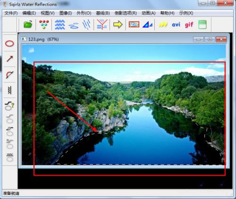Pick the rain drops slanted lines icon
Screen dimensions: 236x199
[x=86, y=25]
